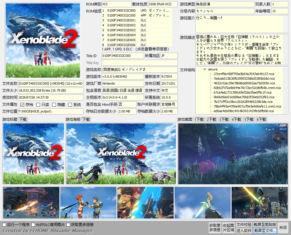This screenshot has height=235, width=291.
Task: Open the wide game poster image under 游戏海报
Action: (x=121, y=154)
